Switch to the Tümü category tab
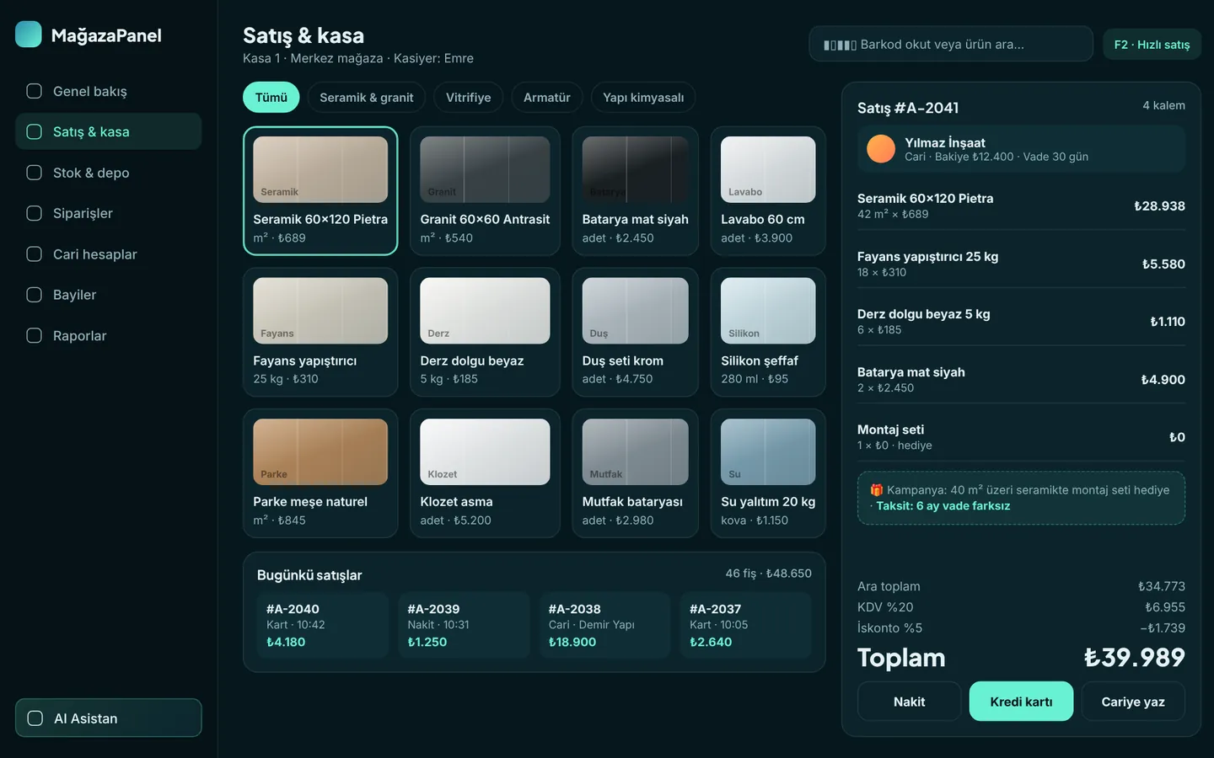Screen dimensions: 1214x758 tap(271, 98)
